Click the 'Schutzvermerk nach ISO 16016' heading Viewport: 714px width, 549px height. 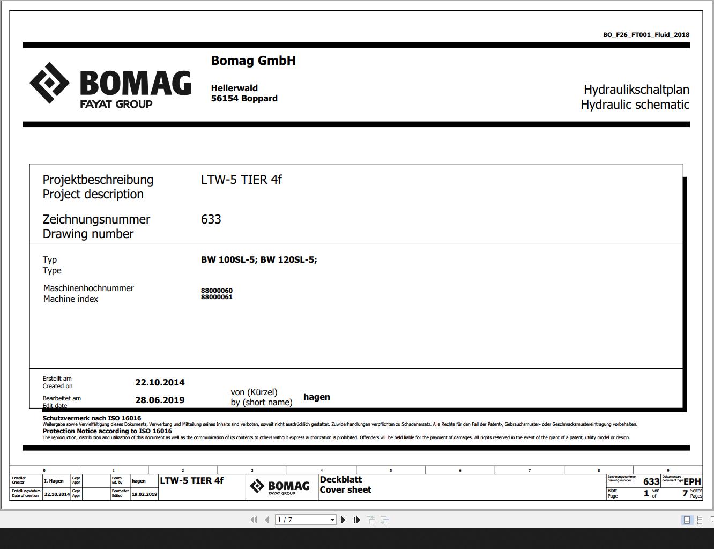pos(92,418)
